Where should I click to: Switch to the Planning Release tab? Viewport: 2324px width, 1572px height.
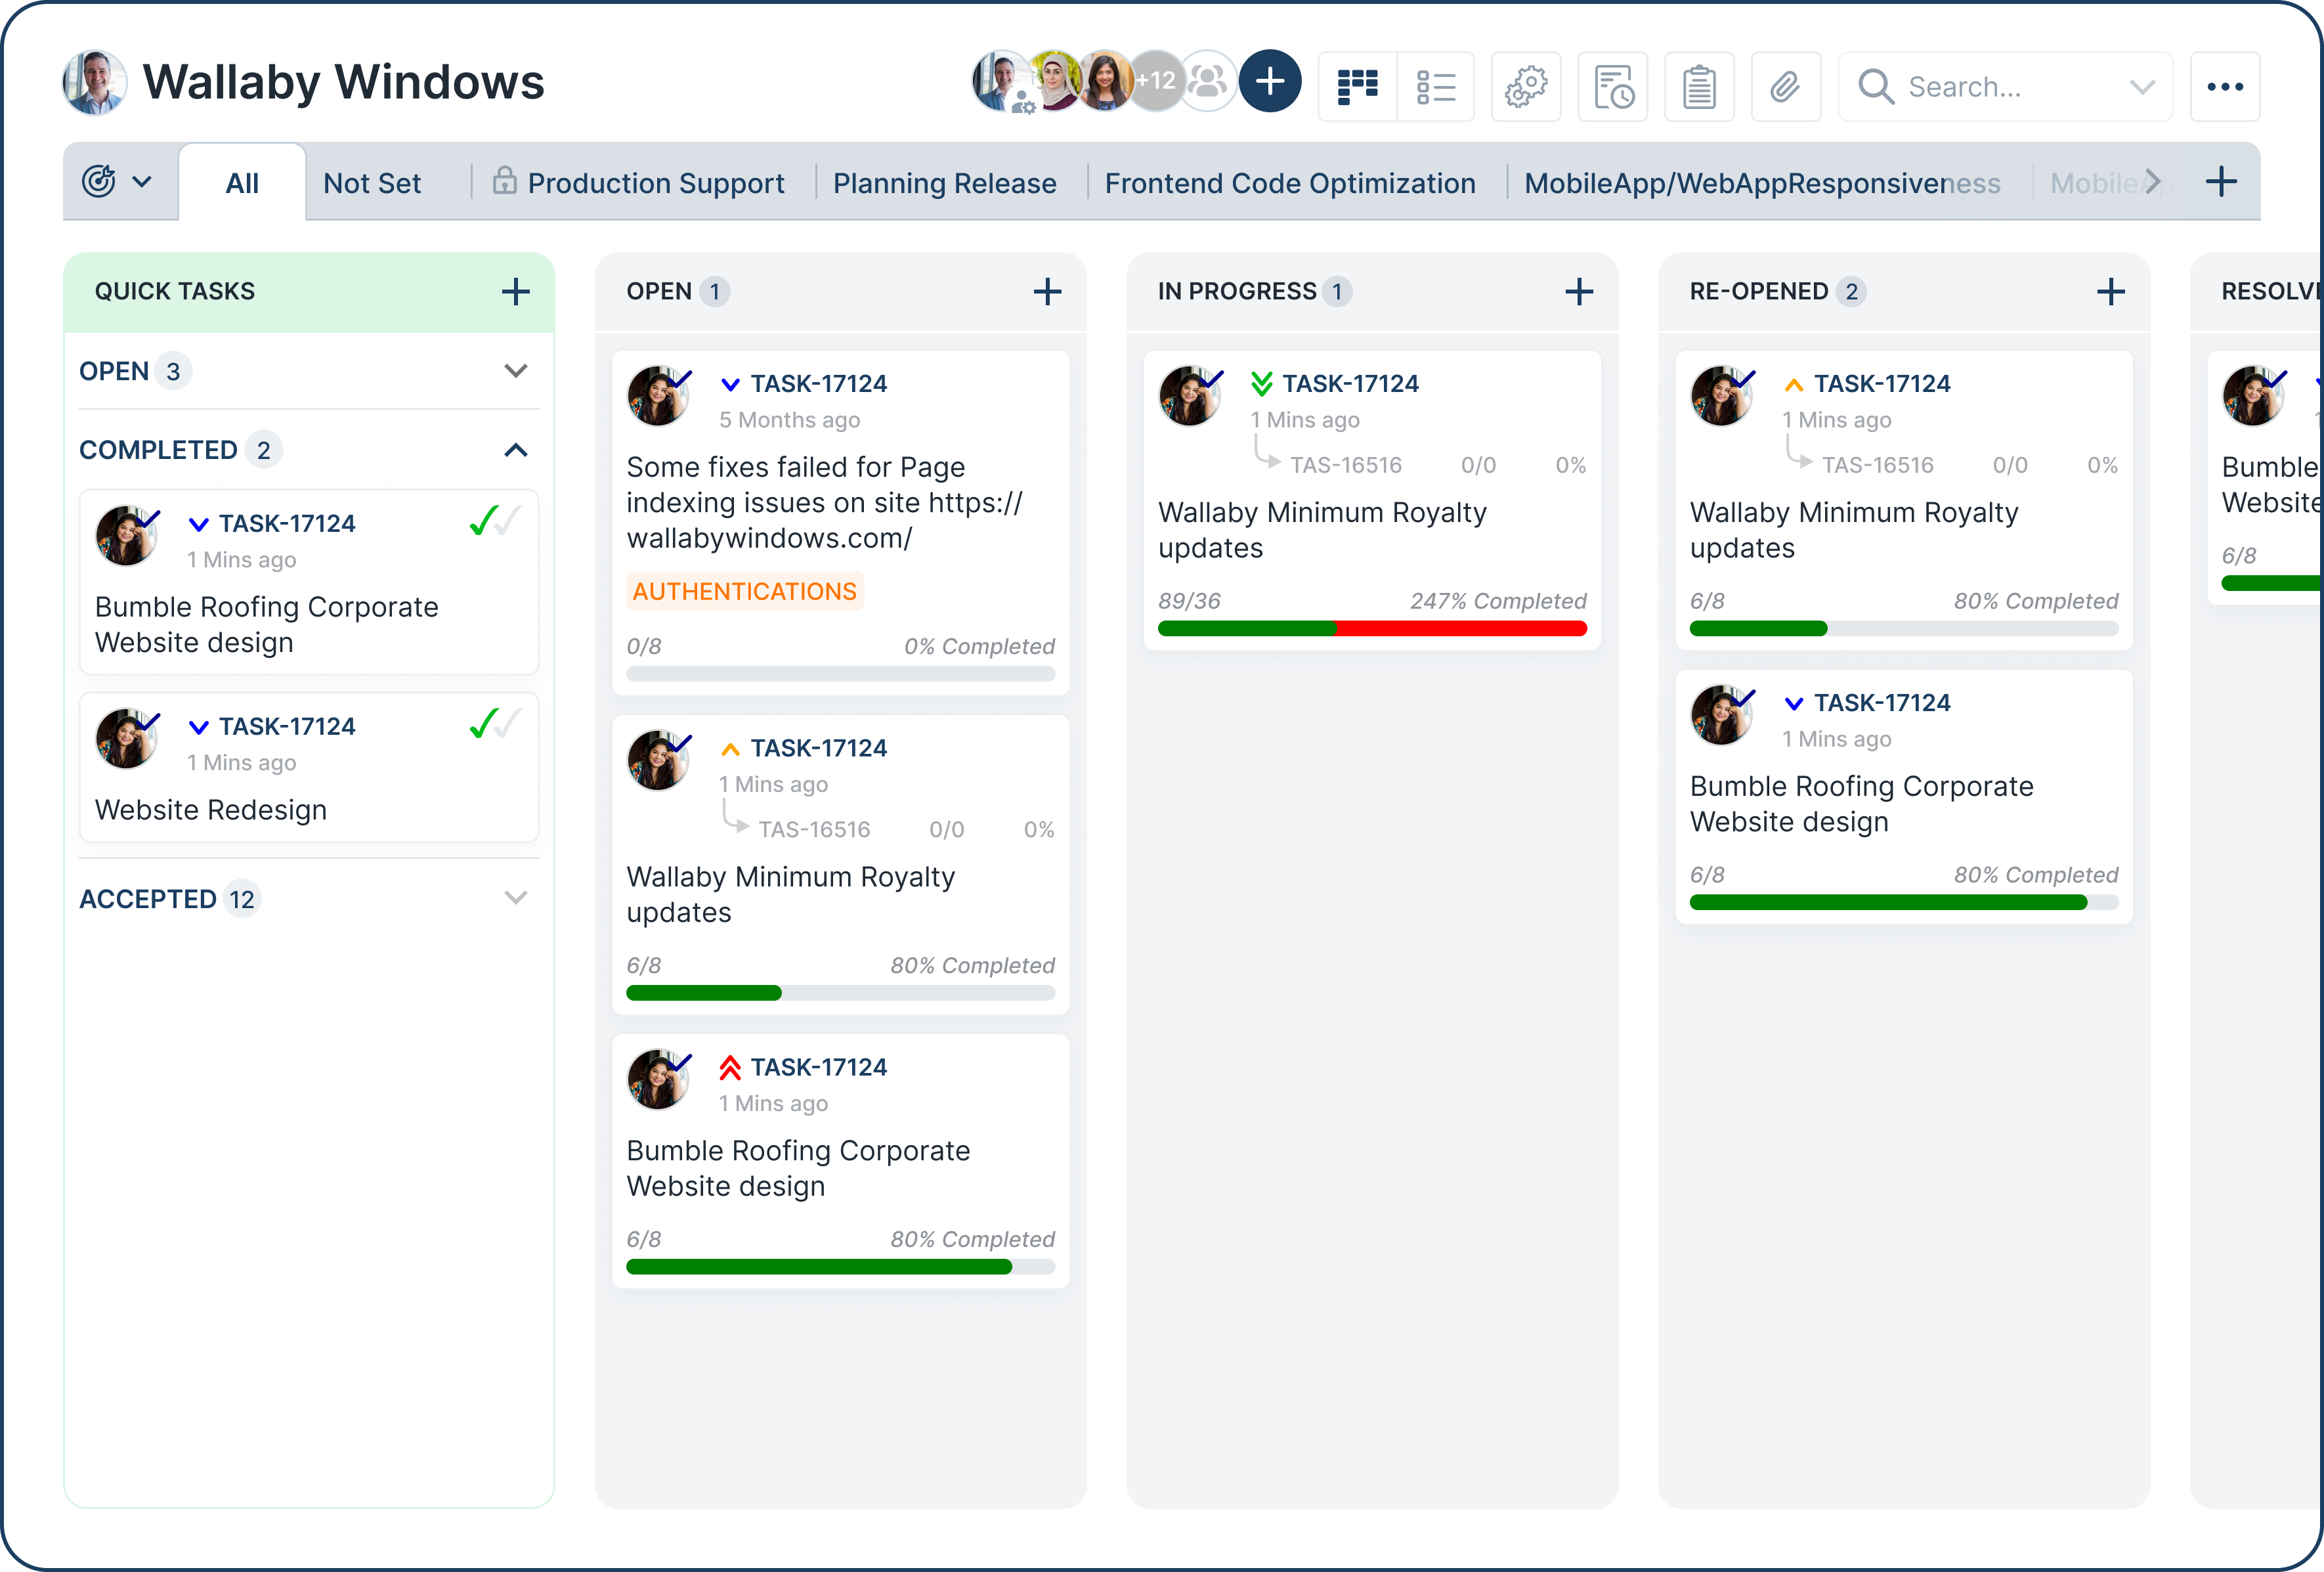coord(944,183)
